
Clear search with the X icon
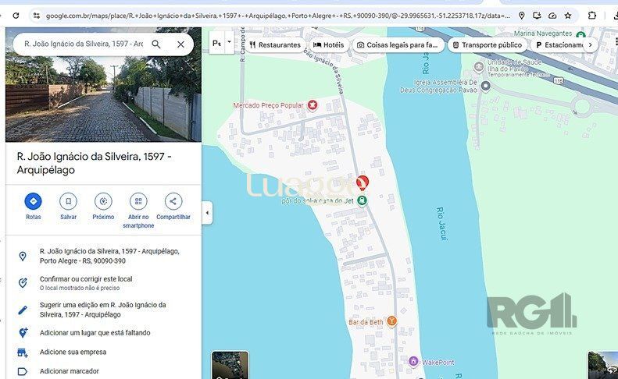(x=180, y=44)
